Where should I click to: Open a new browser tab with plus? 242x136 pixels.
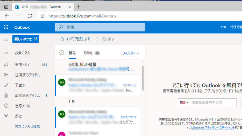[x=78, y=7]
